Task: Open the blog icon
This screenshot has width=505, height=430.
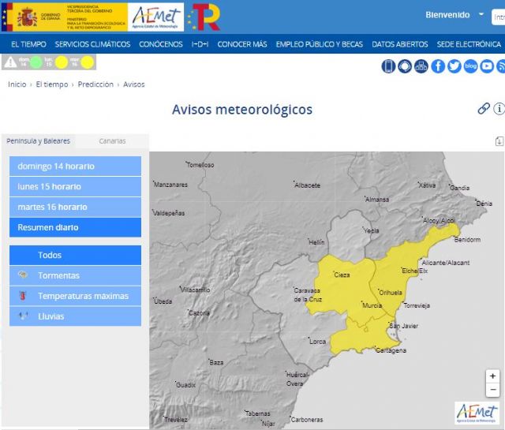Action: pyautogui.click(x=471, y=66)
